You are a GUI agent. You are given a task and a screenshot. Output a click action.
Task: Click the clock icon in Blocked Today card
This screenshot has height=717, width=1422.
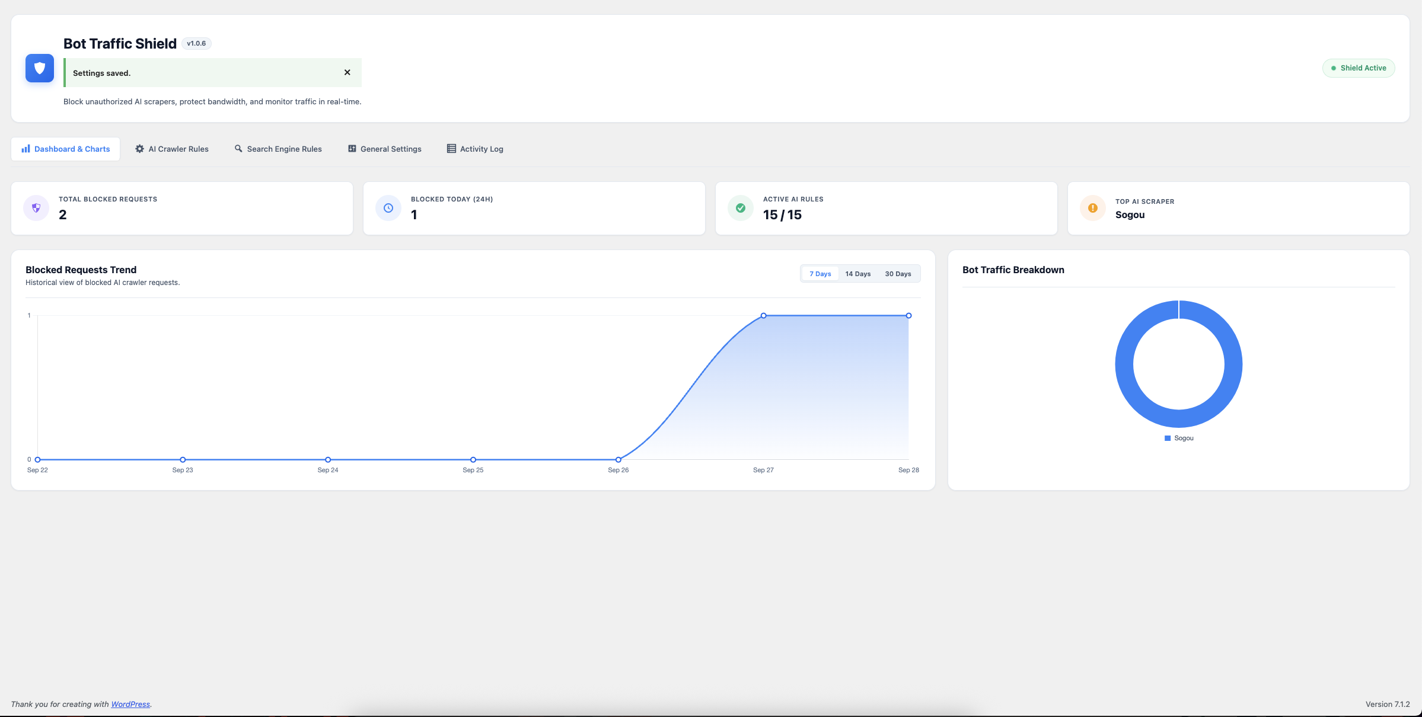[x=388, y=208]
